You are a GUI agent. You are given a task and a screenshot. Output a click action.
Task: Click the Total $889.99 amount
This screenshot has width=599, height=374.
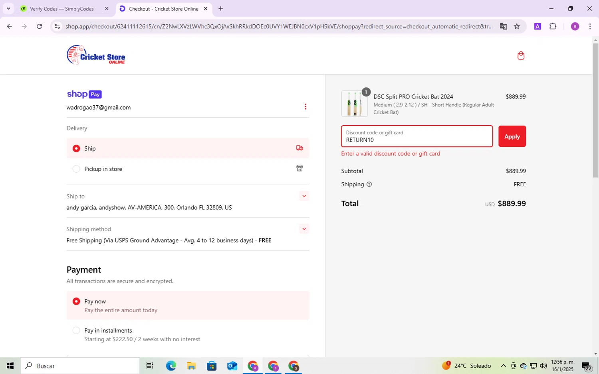[x=512, y=203]
